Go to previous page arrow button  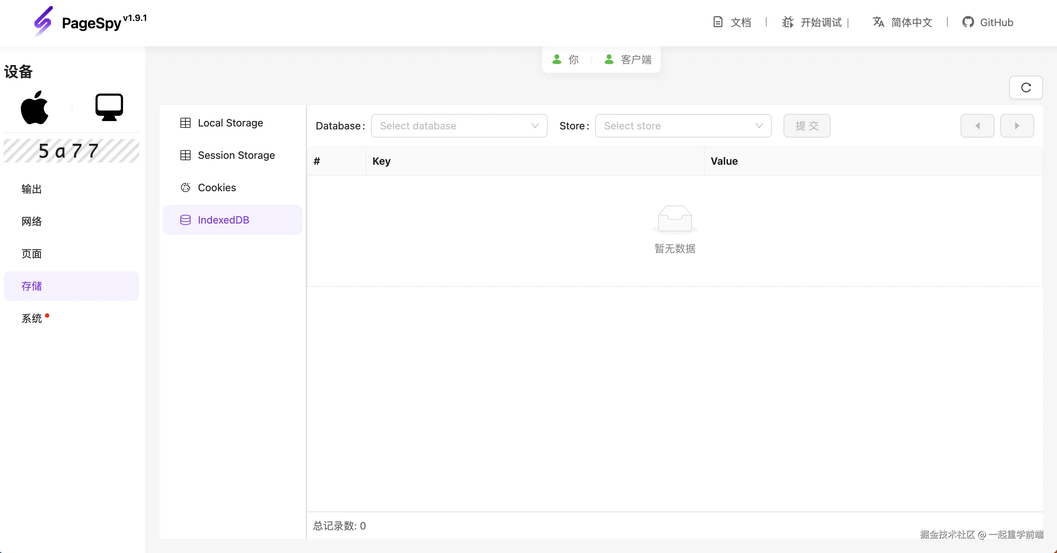977,126
